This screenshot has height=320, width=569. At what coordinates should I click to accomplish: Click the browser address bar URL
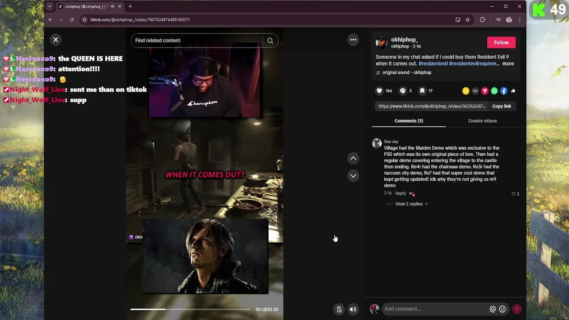pyautogui.click(x=140, y=20)
